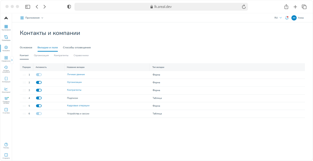This screenshot has width=313, height=161.
Task: Open Проверка системы in the sidebar
Action: pyautogui.click(x=6, y=100)
